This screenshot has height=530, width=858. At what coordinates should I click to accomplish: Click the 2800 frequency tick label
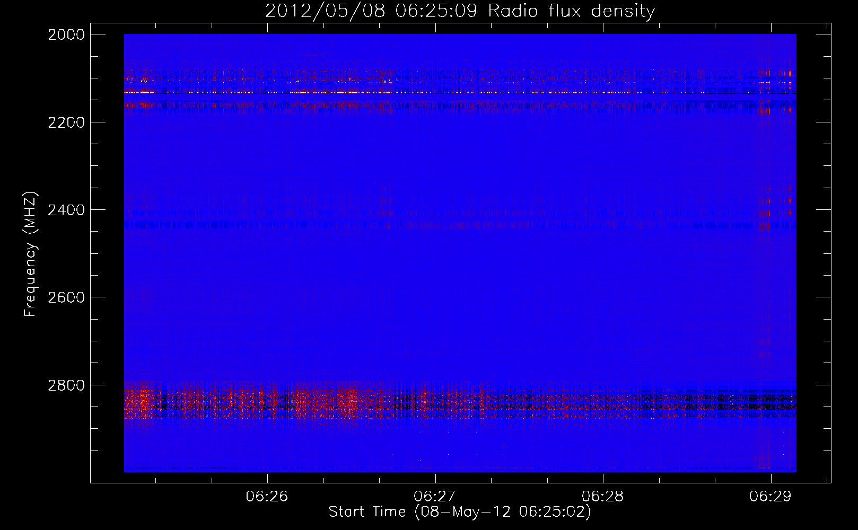coord(66,385)
